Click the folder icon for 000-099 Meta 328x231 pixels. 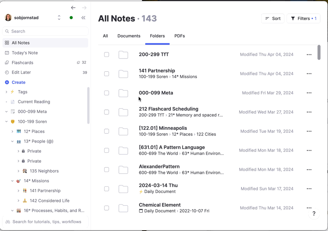point(123,93)
